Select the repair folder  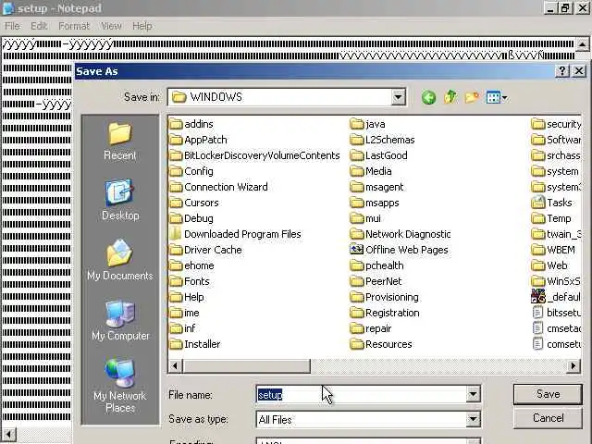[371, 328]
